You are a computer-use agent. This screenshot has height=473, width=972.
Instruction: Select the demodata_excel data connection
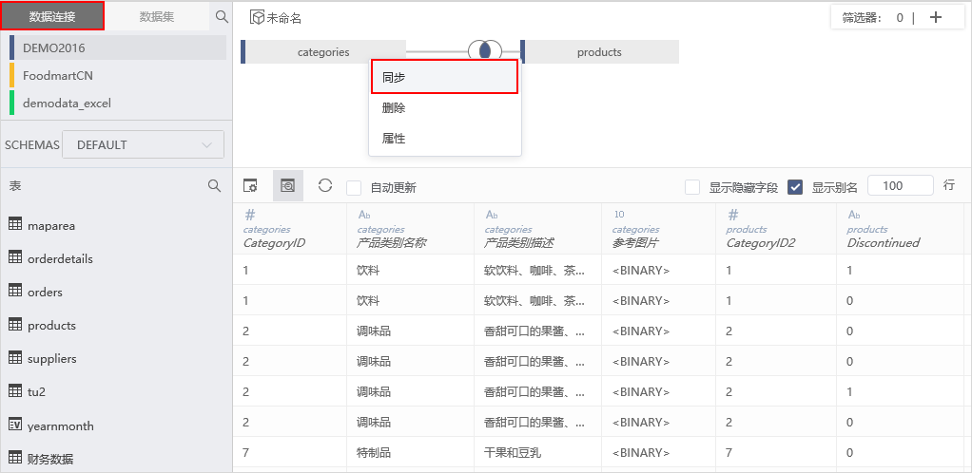[118, 104]
